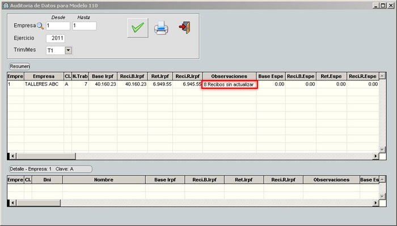Click the Reci.B.Espe column header

[301, 76]
